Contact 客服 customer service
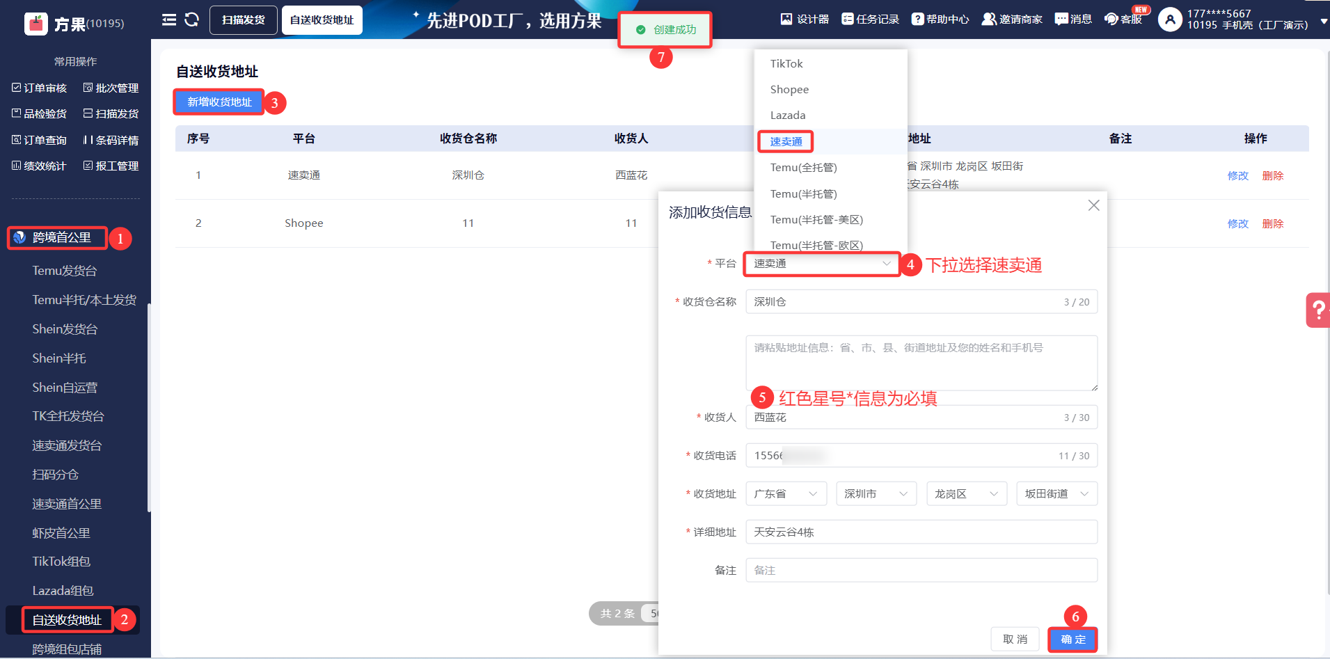 pyautogui.click(x=1123, y=19)
